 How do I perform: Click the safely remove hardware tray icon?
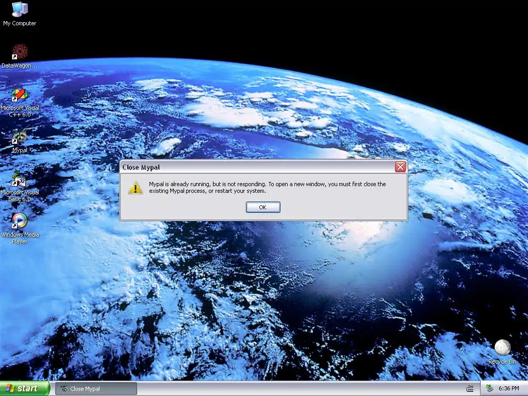tap(490, 389)
